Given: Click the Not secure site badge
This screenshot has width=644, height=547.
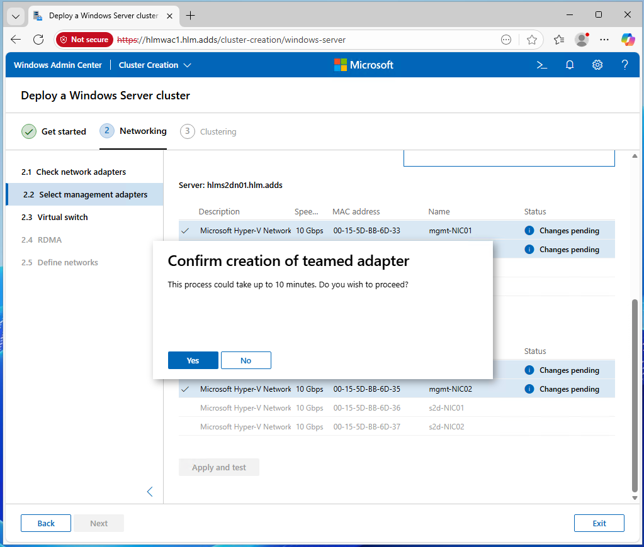Looking at the screenshot, I should [84, 40].
